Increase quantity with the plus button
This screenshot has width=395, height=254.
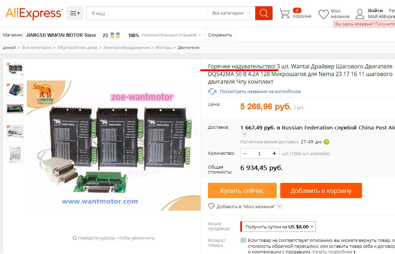point(274,153)
